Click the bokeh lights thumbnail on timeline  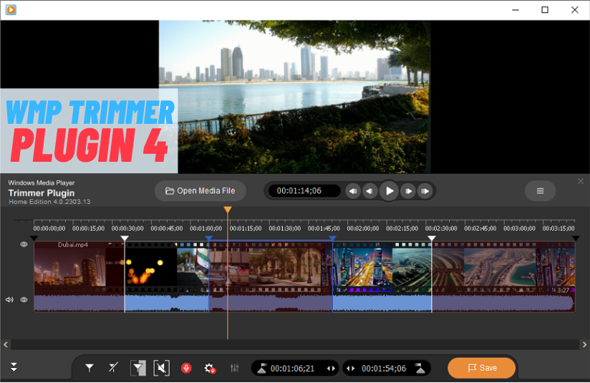coord(150,267)
